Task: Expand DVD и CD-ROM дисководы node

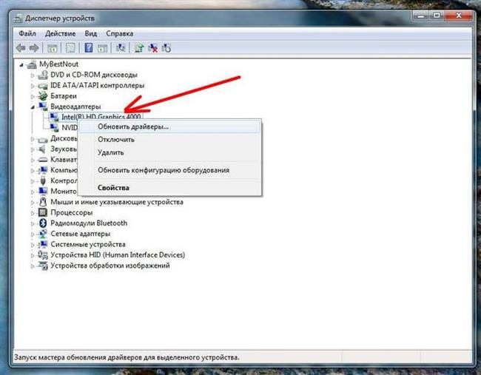Action: (x=33, y=75)
